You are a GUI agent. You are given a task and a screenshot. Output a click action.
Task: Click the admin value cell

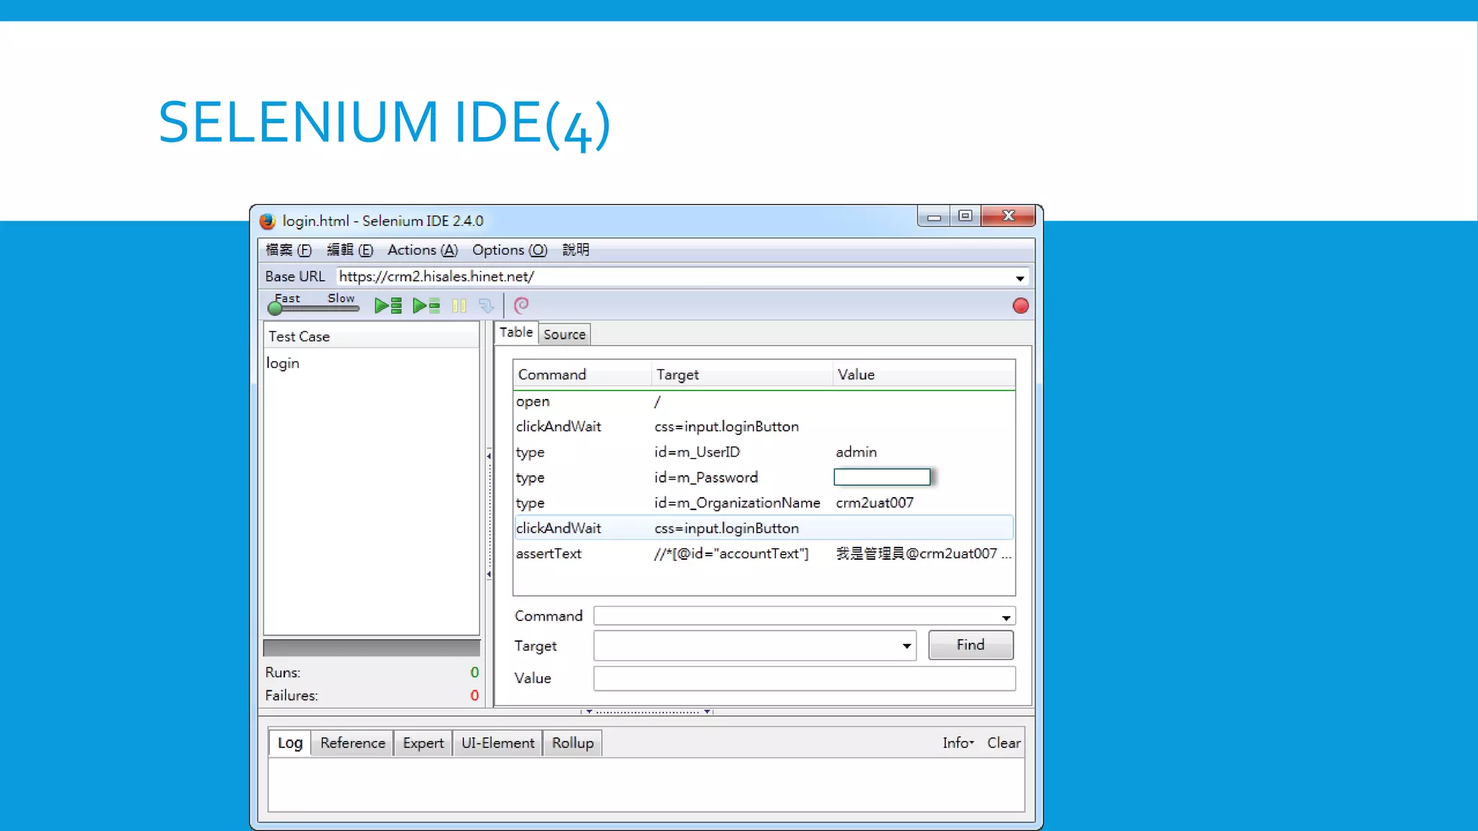pyautogui.click(x=857, y=452)
